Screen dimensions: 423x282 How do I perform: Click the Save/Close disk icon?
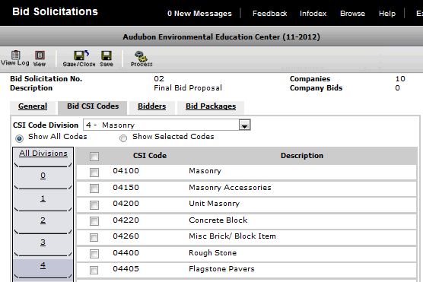point(81,55)
